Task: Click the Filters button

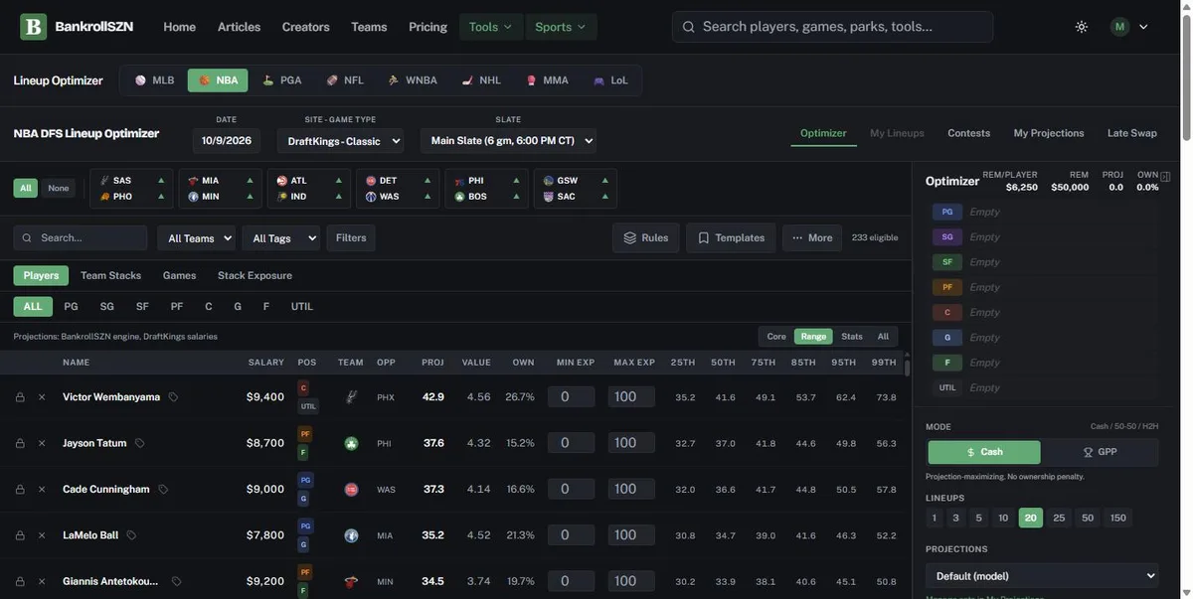Action: click(x=351, y=238)
